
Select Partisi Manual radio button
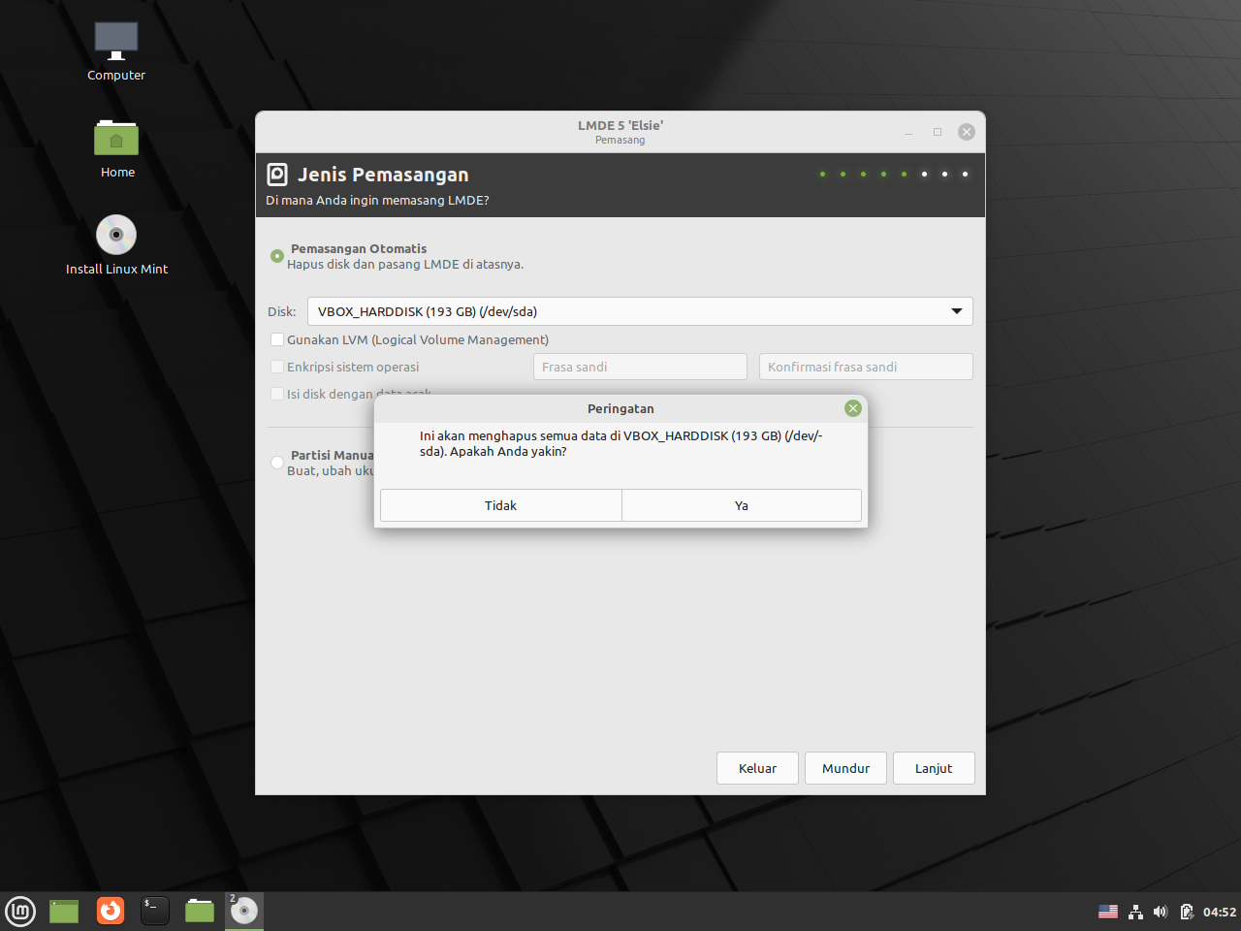277,463
